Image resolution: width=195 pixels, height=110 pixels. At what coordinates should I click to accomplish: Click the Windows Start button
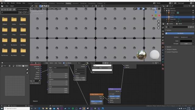coord(2,108)
